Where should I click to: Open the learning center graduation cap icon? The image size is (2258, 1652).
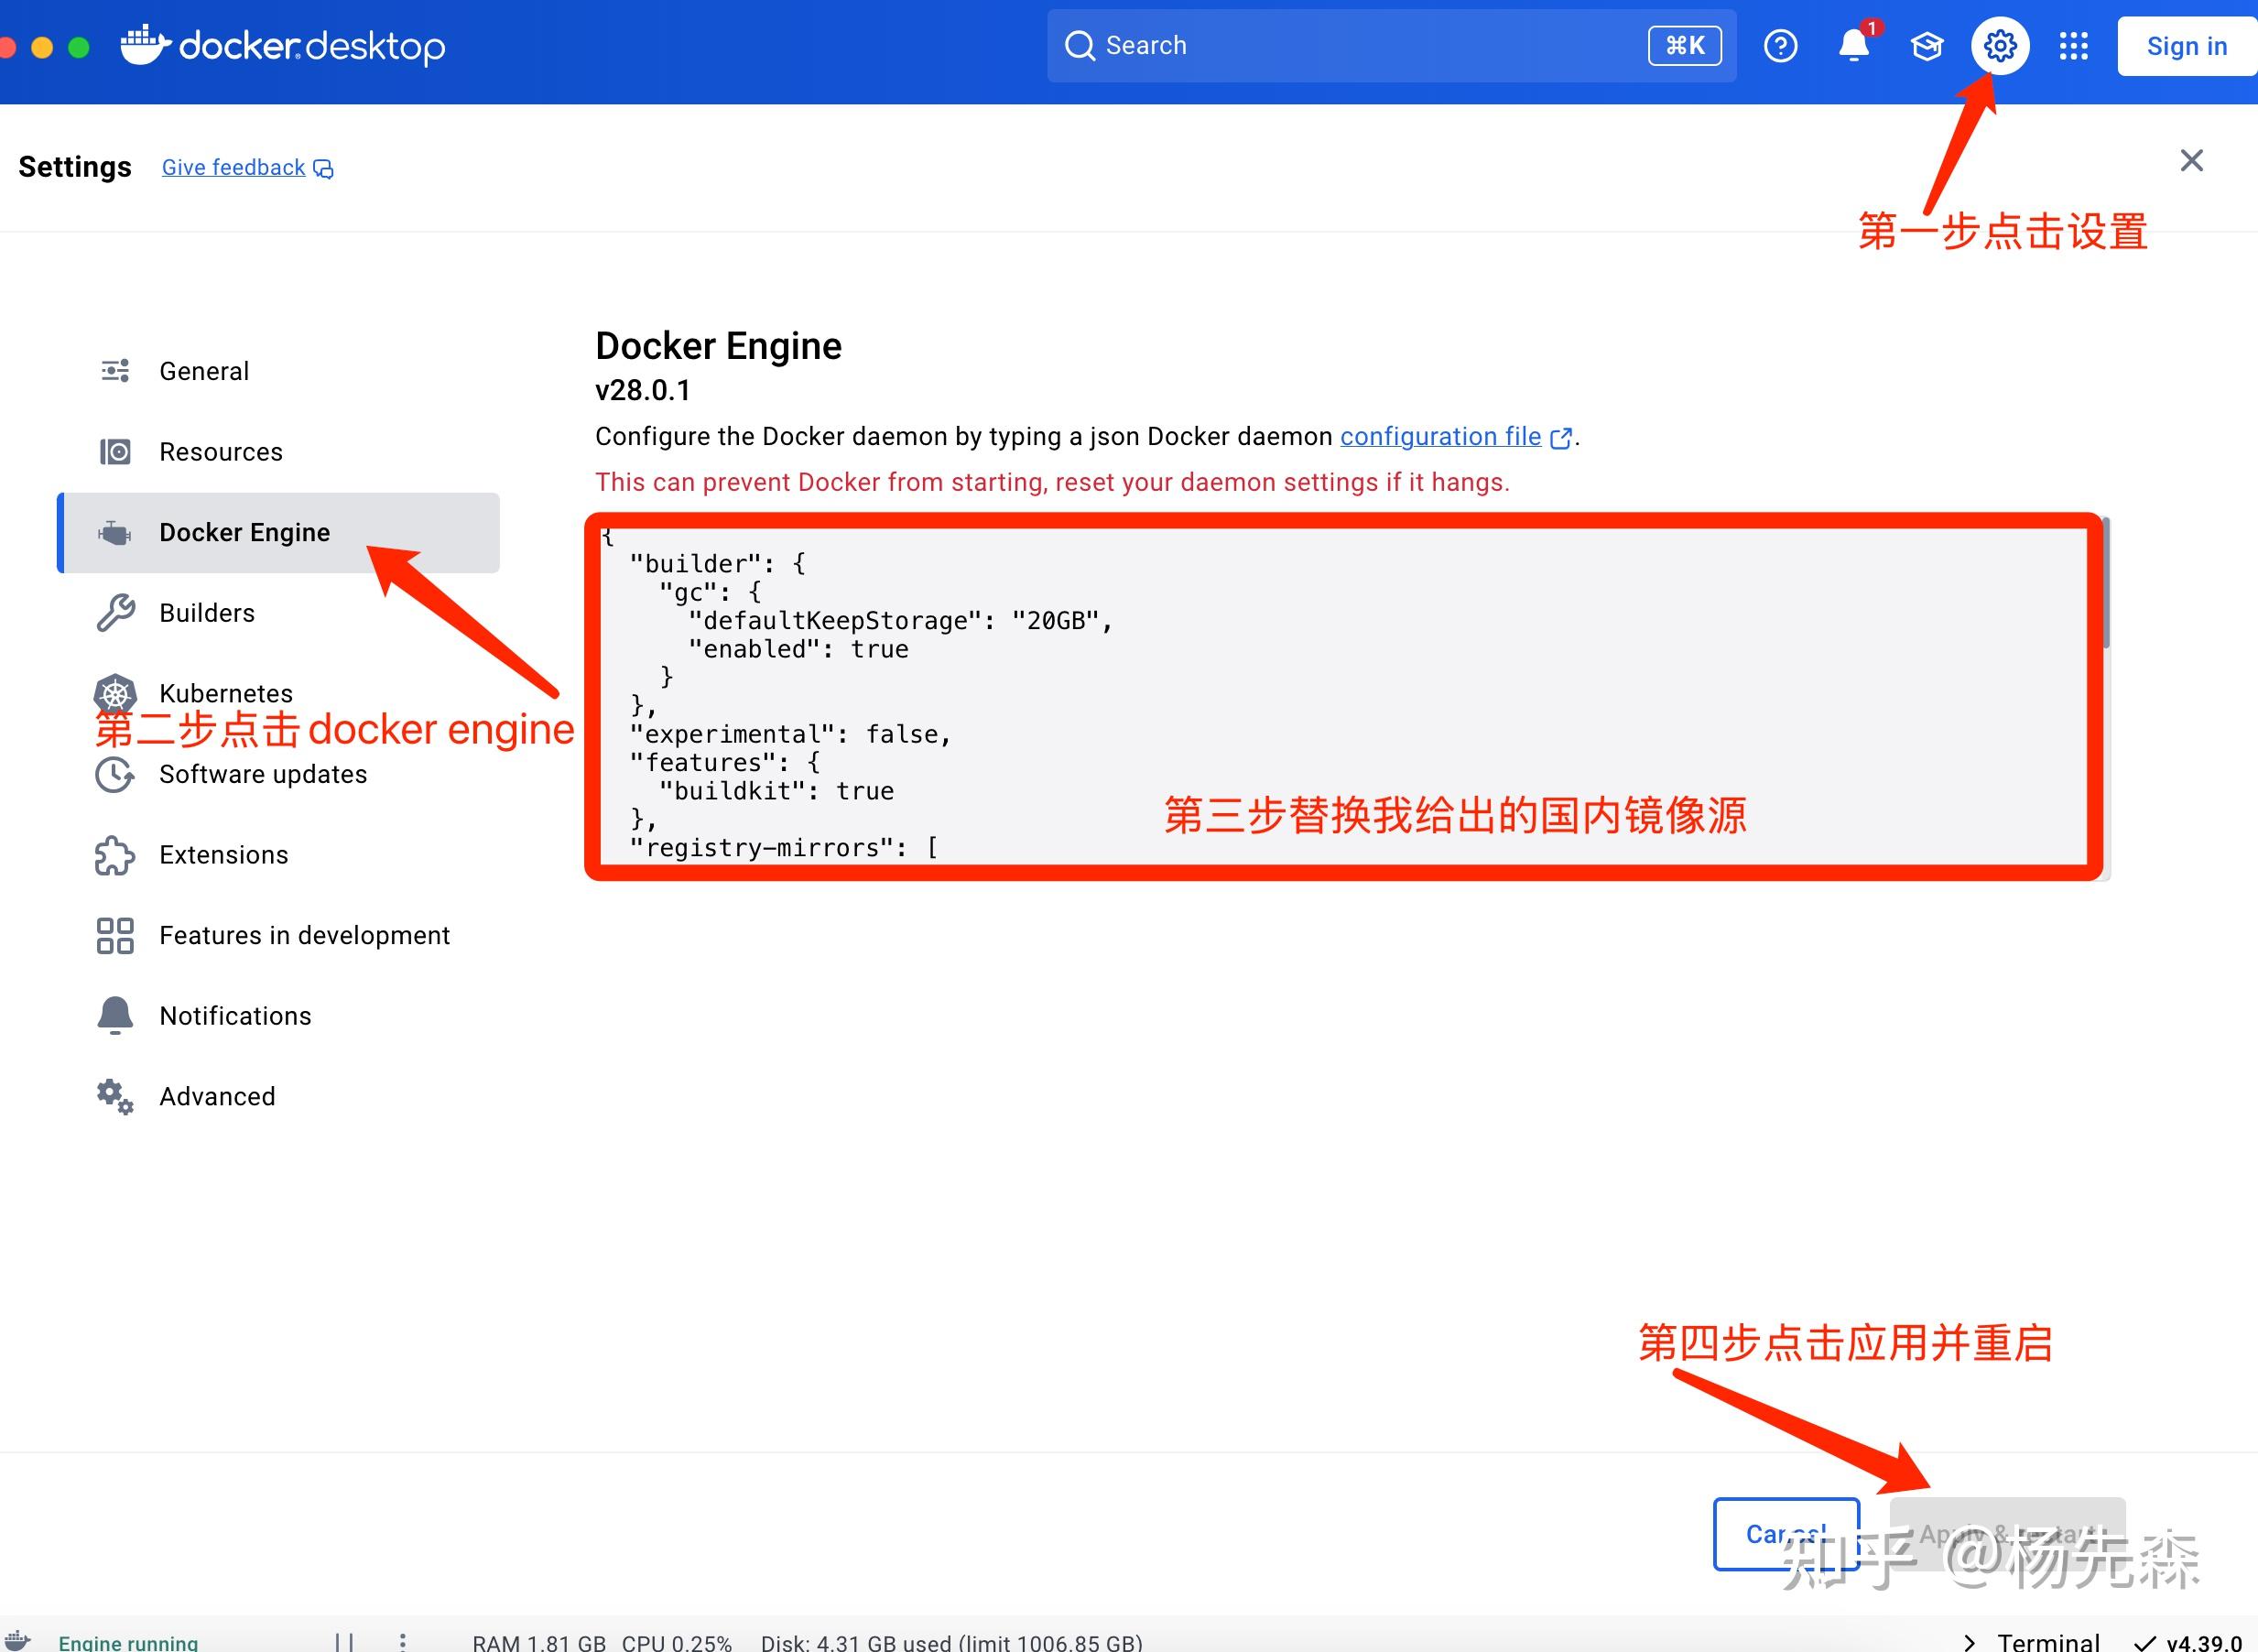click(1926, 45)
